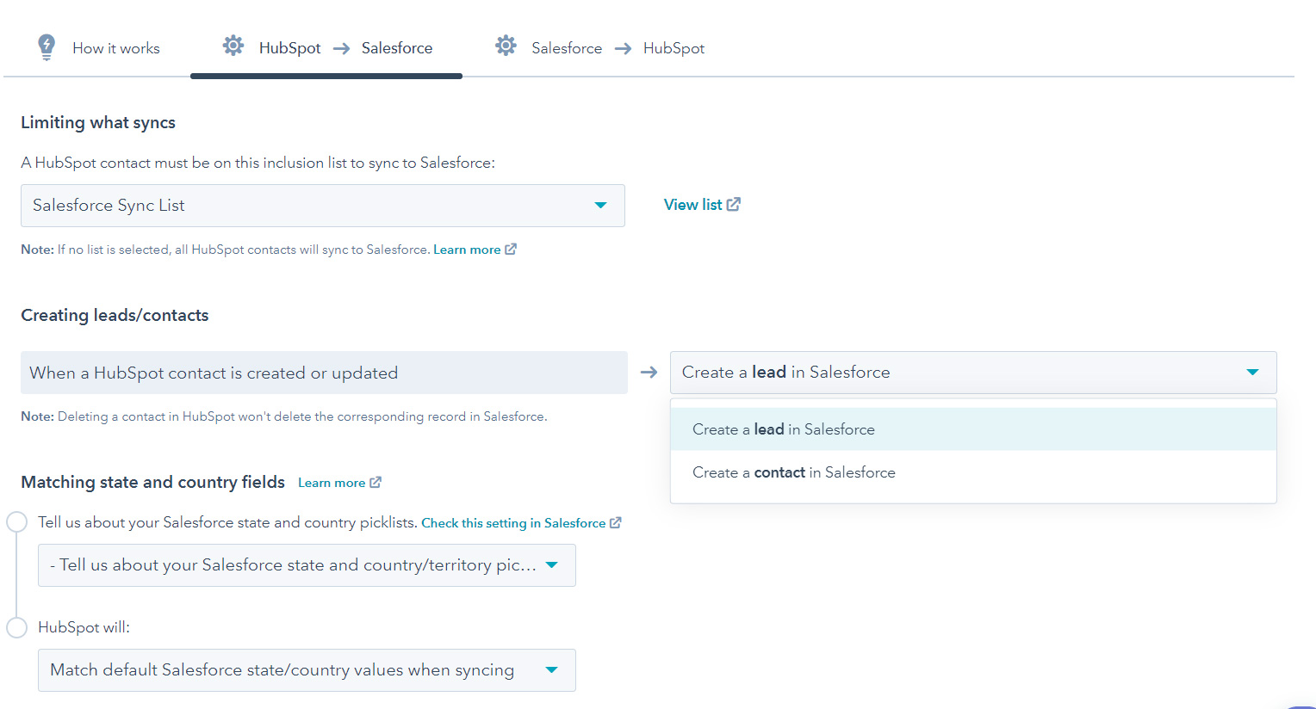Open Learn more link under inclusion list note
This screenshot has height=709, width=1316.
467,250
